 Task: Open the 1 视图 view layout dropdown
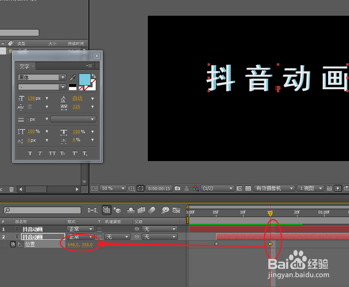click(310, 188)
